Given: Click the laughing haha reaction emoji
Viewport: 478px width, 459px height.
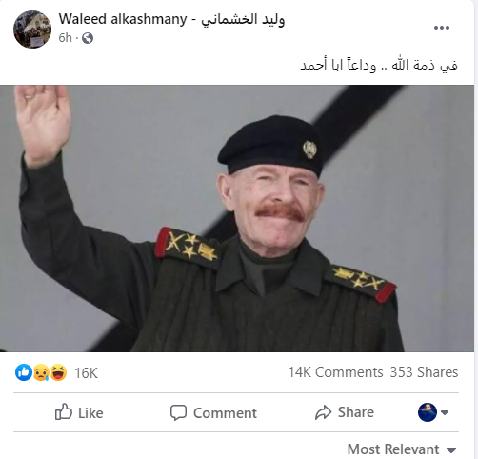Looking at the screenshot, I should 58,372.
